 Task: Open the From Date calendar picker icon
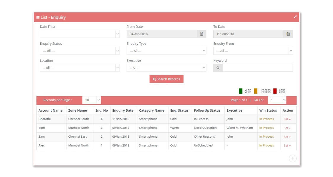click(201, 34)
